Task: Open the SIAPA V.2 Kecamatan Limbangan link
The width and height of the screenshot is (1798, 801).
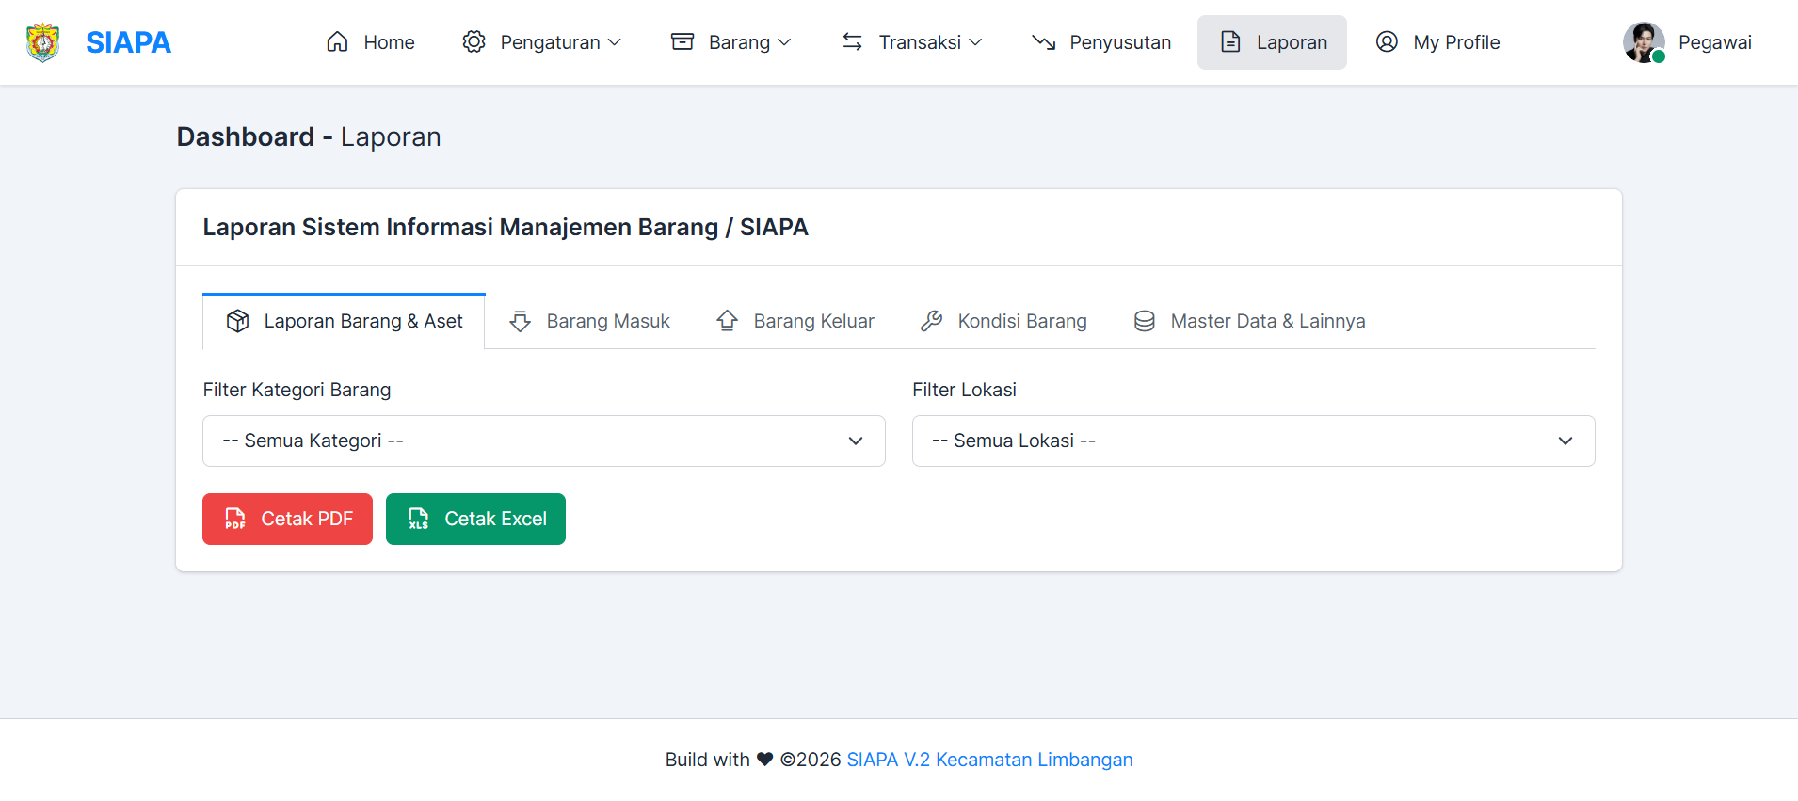Action: [x=989, y=760]
